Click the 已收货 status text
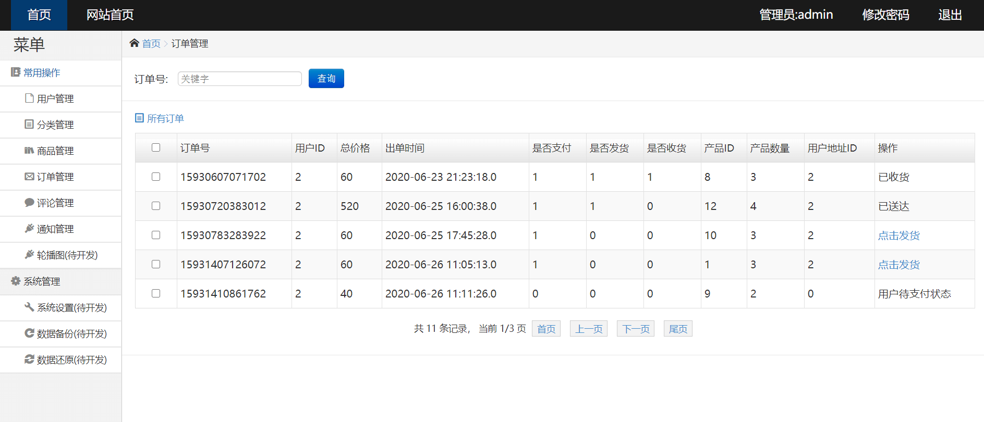The height and width of the screenshot is (422, 984). (x=894, y=177)
